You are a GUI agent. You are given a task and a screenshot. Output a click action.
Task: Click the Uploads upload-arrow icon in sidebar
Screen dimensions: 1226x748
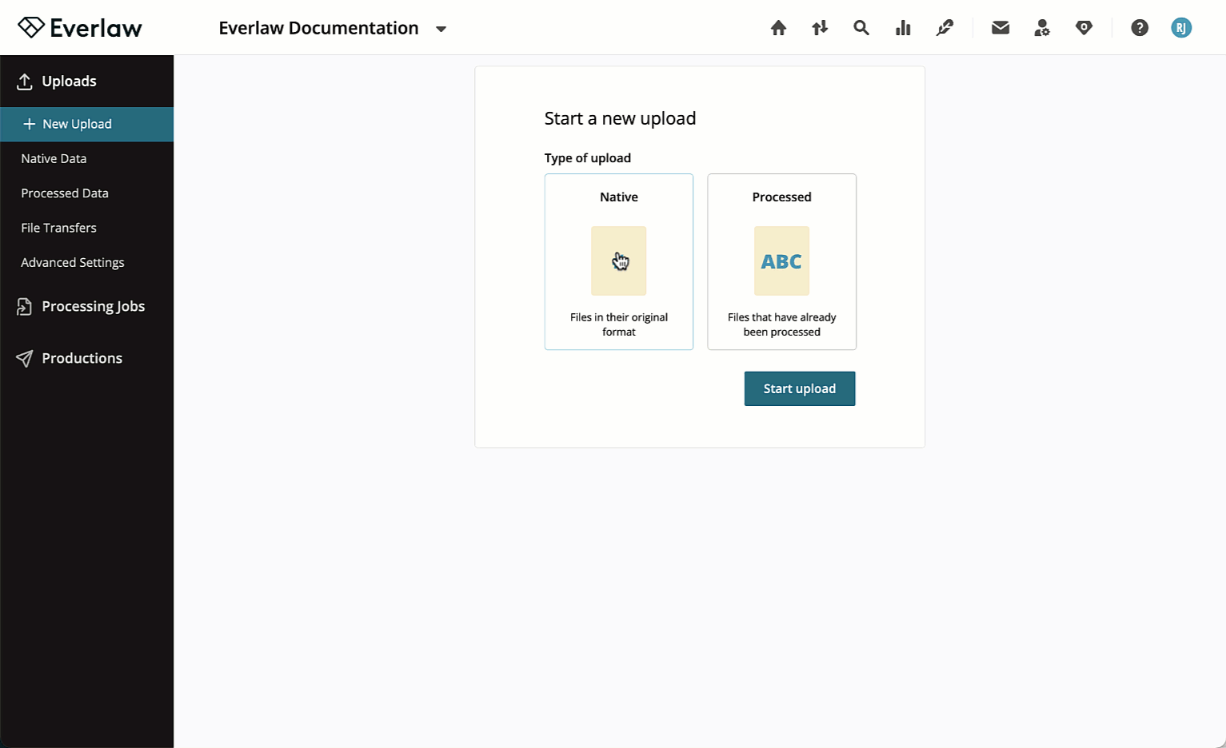coord(25,82)
